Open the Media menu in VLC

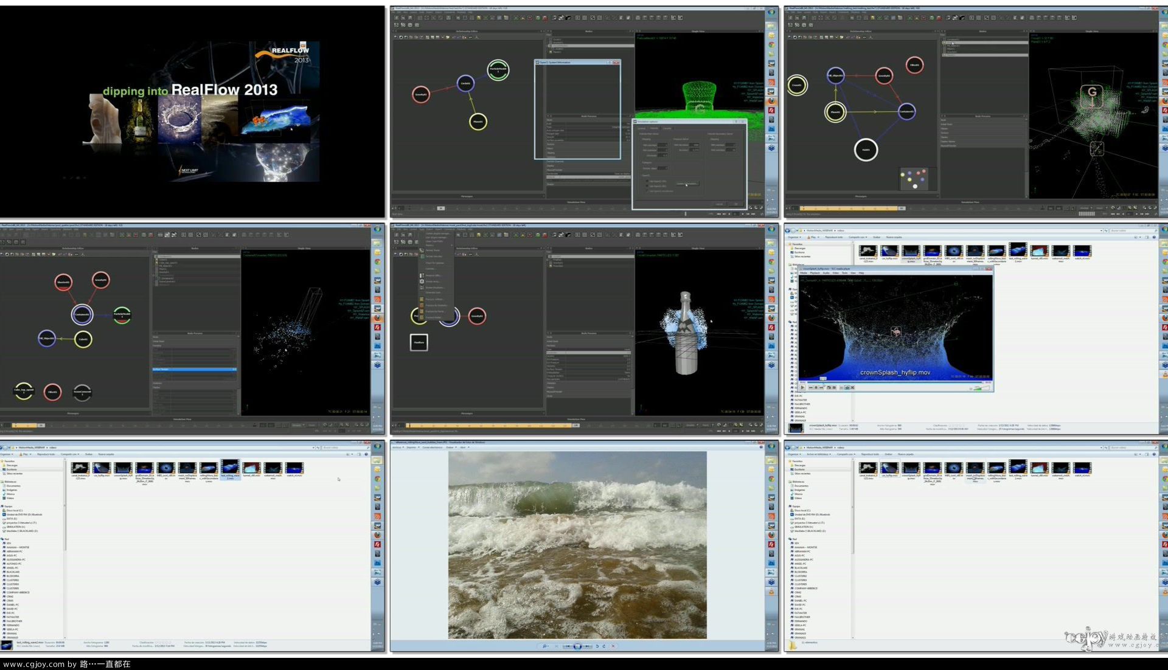point(804,273)
